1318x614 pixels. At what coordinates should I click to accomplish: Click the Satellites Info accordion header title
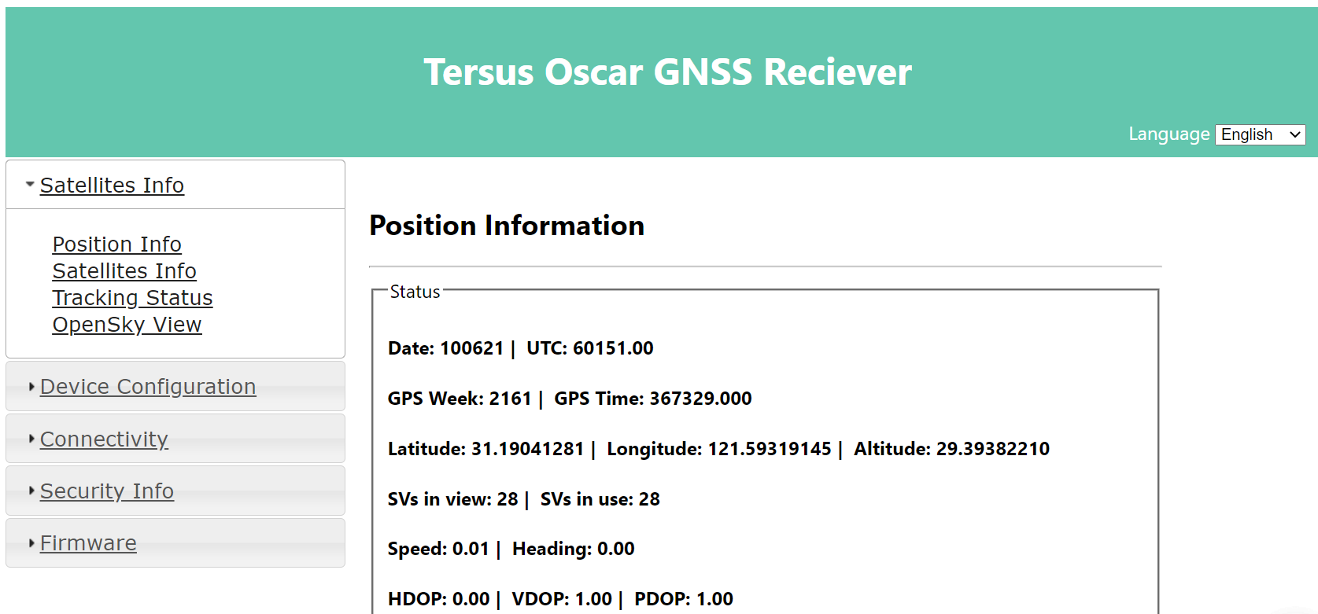112,186
